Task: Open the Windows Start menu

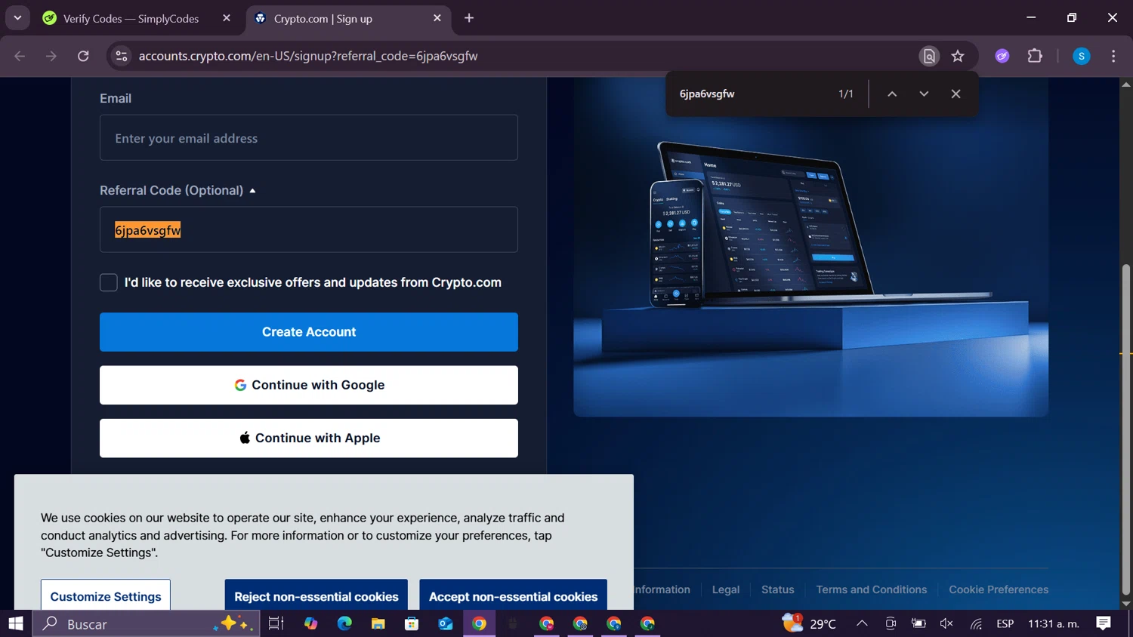Action: pyautogui.click(x=16, y=623)
